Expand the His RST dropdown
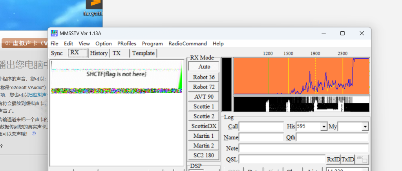This screenshot has width=402, height=171. (324, 127)
